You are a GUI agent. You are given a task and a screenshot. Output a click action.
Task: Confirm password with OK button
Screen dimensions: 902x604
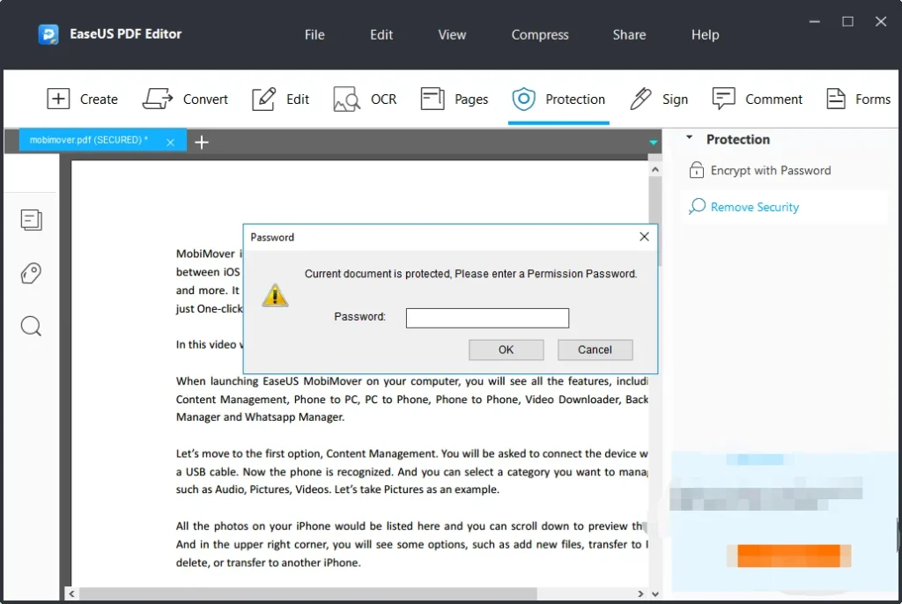coord(506,350)
